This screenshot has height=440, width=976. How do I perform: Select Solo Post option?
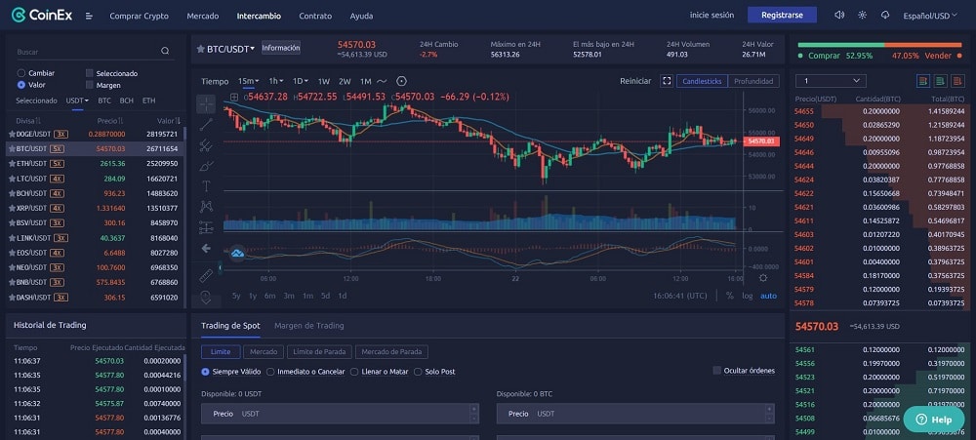418,372
